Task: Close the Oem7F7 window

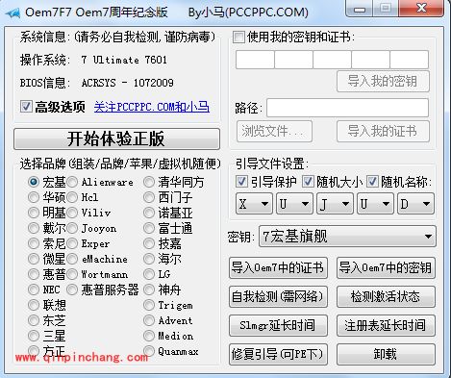Action: click(x=421, y=9)
